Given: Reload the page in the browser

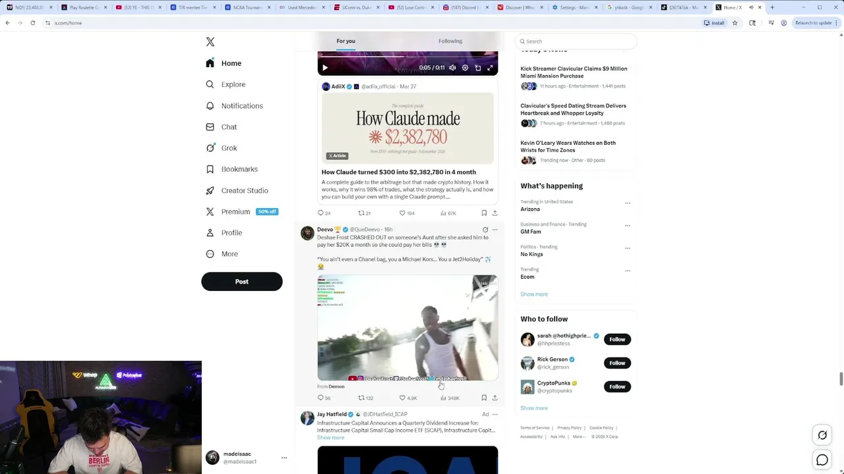Looking at the screenshot, I should click(32, 23).
